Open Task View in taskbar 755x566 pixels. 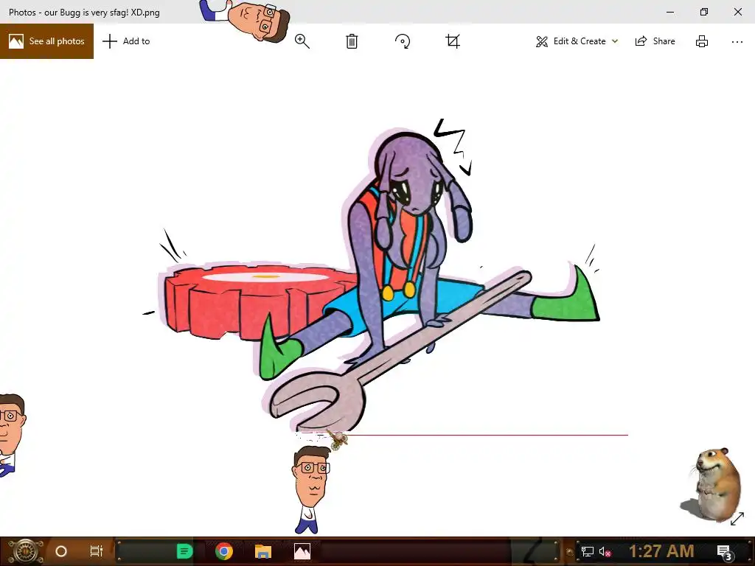click(97, 551)
